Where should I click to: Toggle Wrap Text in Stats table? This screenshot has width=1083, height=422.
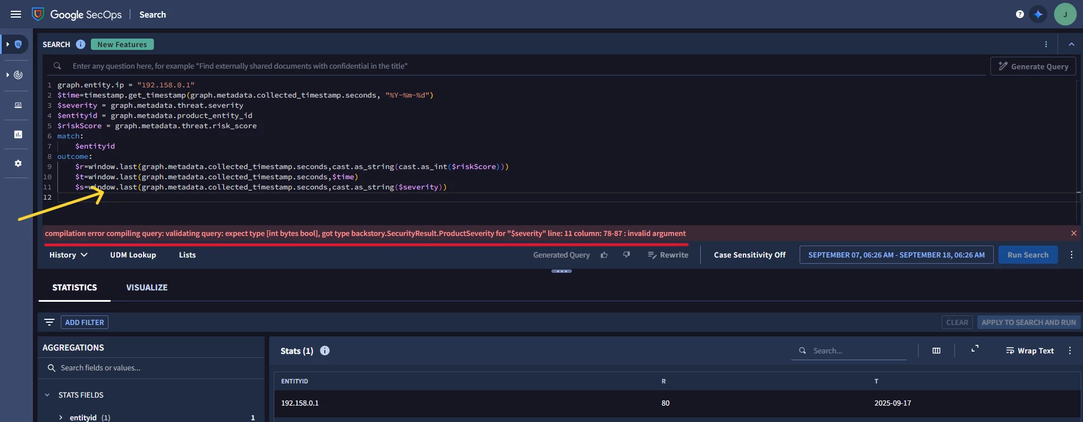point(1030,351)
